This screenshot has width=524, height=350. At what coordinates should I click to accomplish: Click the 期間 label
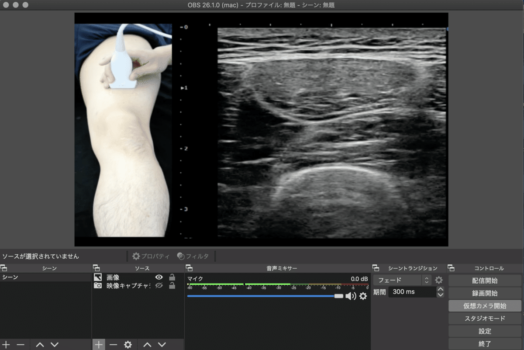click(379, 292)
